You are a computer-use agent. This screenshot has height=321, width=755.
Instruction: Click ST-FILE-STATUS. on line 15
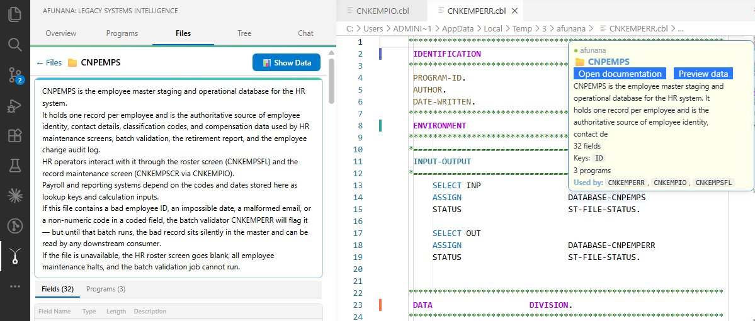coord(605,210)
